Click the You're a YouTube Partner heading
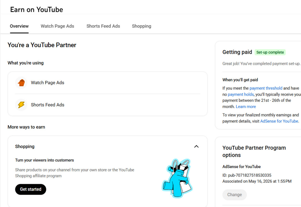 42,45
